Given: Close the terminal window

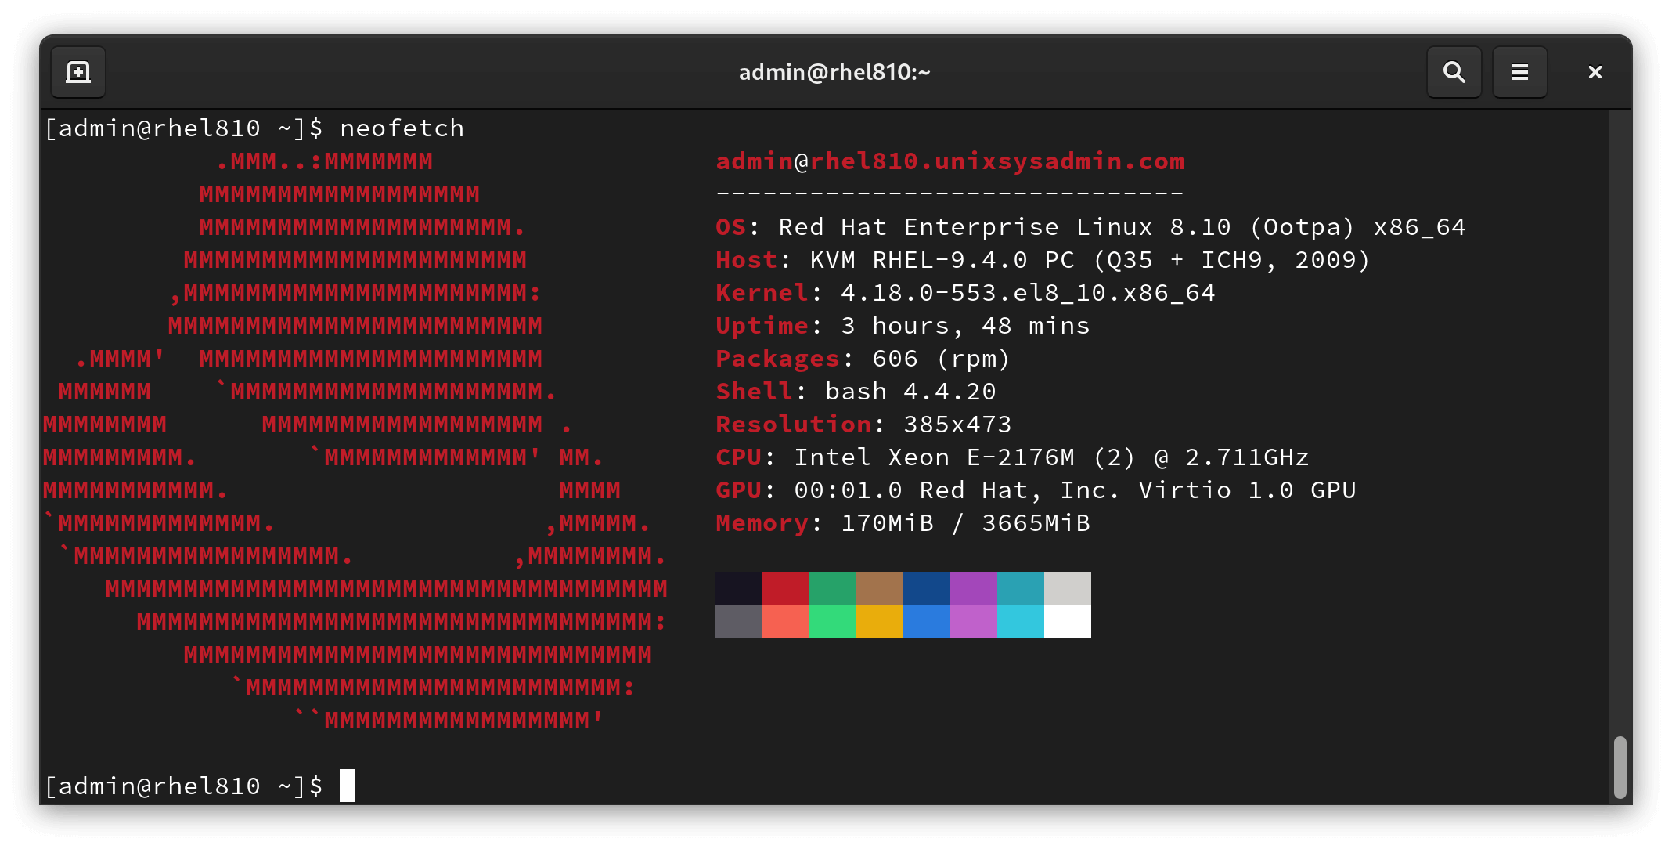Looking at the screenshot, I should (x=1594, y=71).
